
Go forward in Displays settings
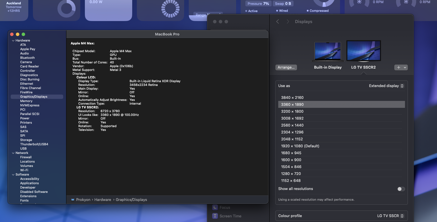tap(288, 22)
